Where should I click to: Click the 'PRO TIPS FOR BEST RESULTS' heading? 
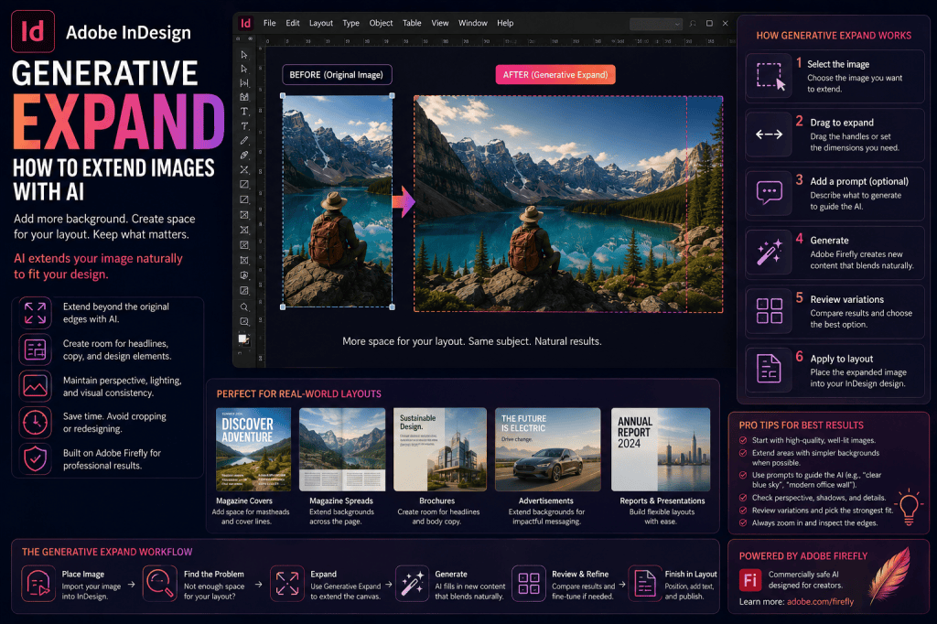tap(802, 425)
